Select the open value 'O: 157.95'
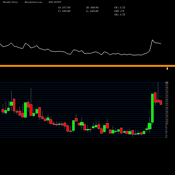This screenshot has height=175, width=175. (64, 8)
